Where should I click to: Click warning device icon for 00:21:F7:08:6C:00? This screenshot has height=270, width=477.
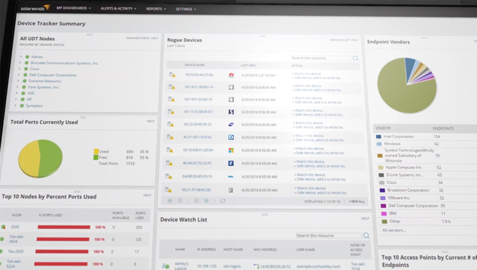[168, 190]
